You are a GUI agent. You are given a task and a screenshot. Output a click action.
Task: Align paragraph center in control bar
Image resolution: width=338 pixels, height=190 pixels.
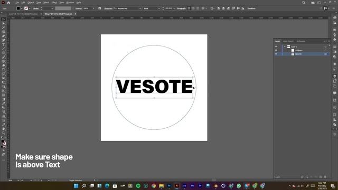193,8
